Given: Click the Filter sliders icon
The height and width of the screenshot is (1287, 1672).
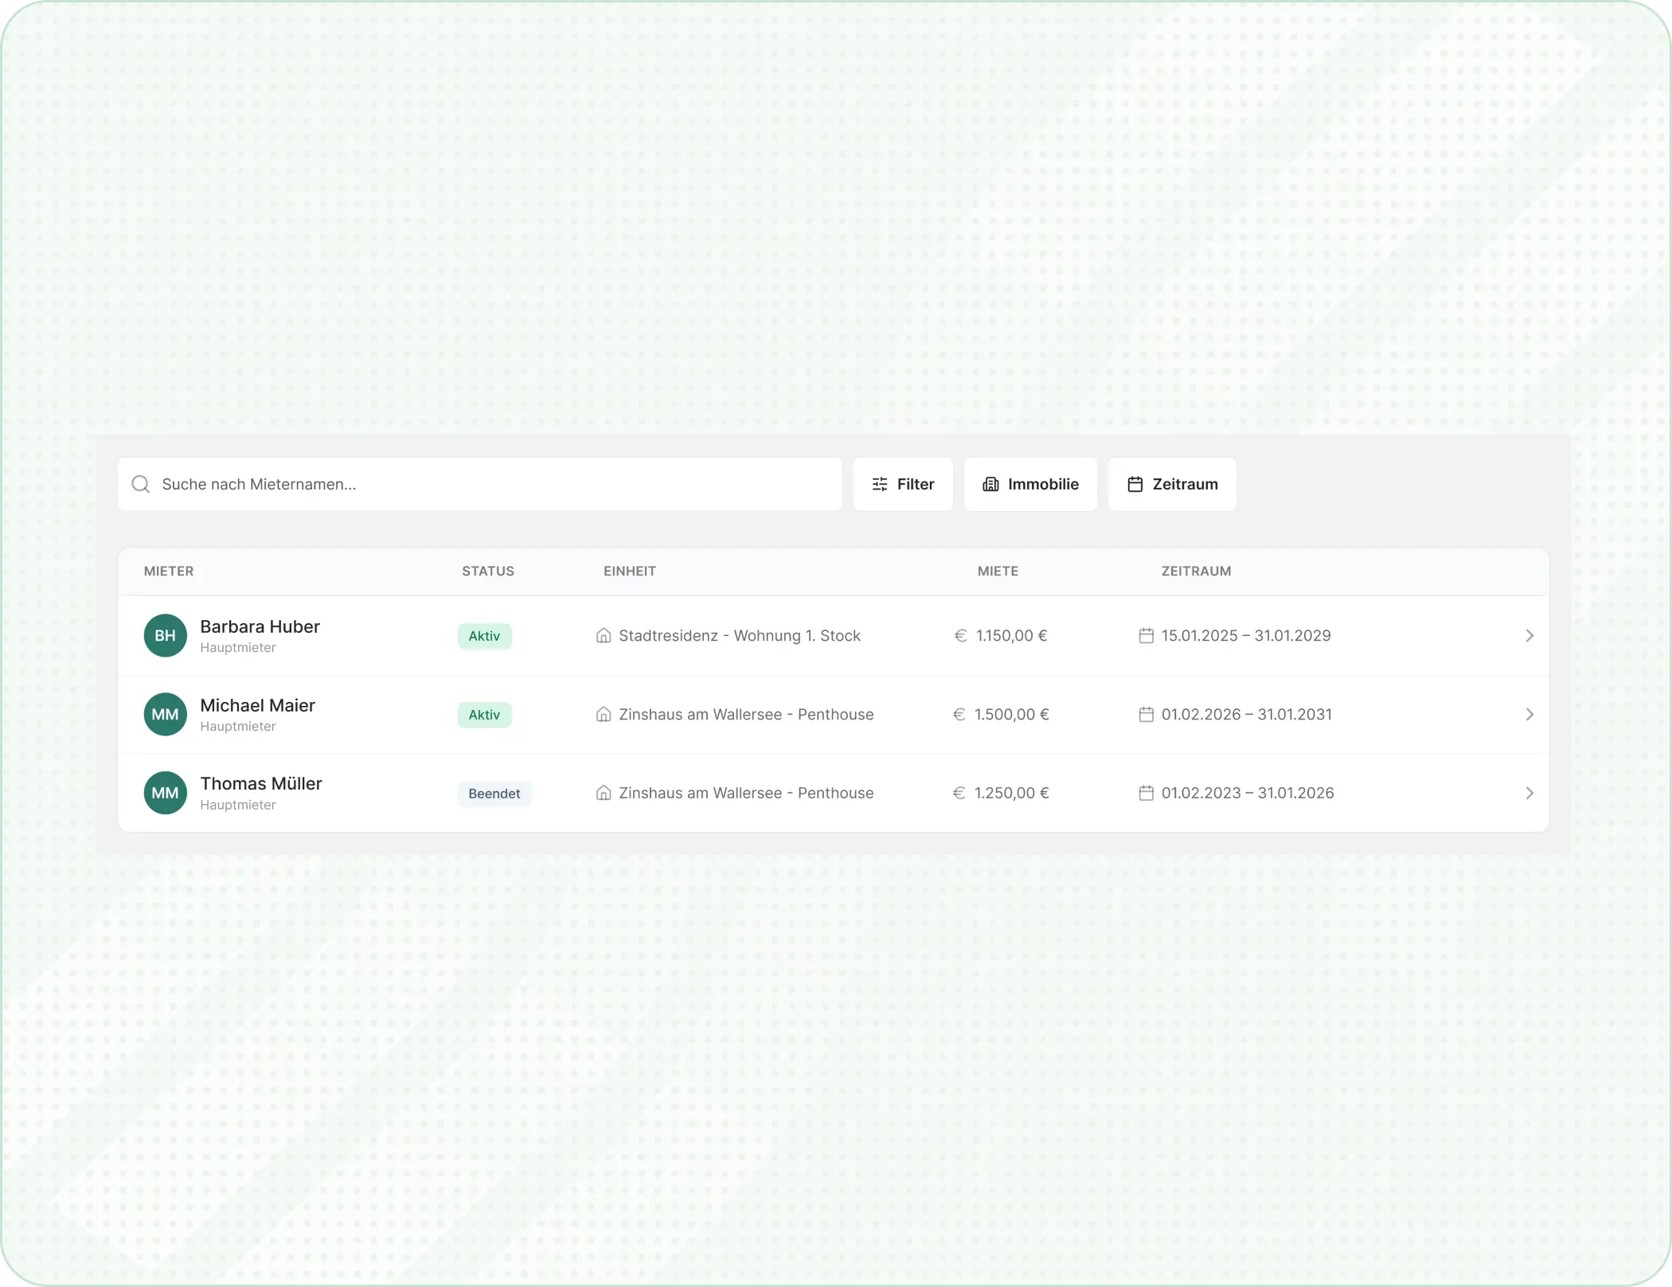Looking at the screenshot, I should pos(880,484).
